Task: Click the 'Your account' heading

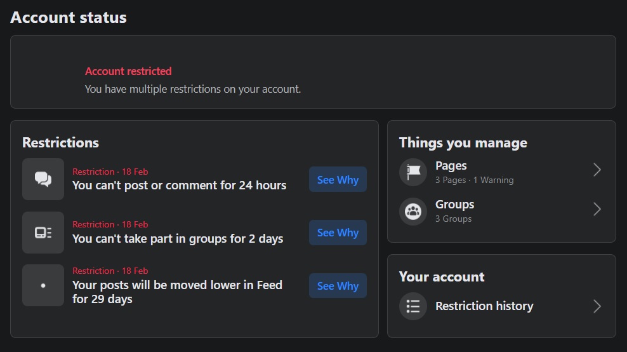Action: click(442, 277)
